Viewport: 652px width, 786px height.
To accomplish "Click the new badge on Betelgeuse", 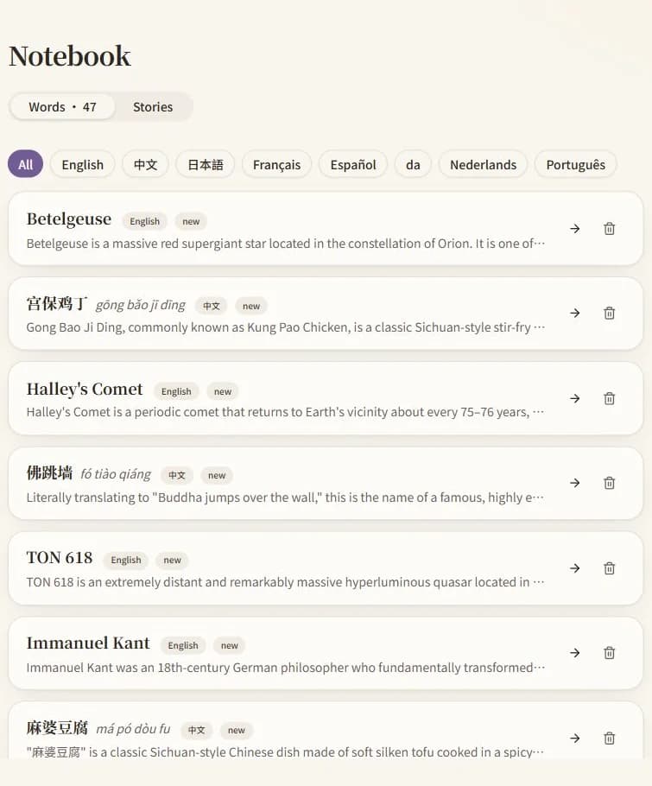I will click(x=191, y=221).
